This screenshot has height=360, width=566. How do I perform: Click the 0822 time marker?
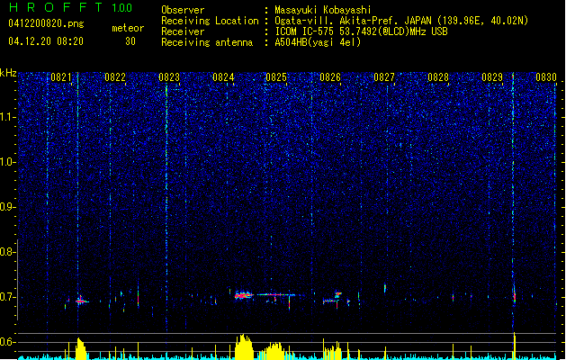(x=115, y=77)
